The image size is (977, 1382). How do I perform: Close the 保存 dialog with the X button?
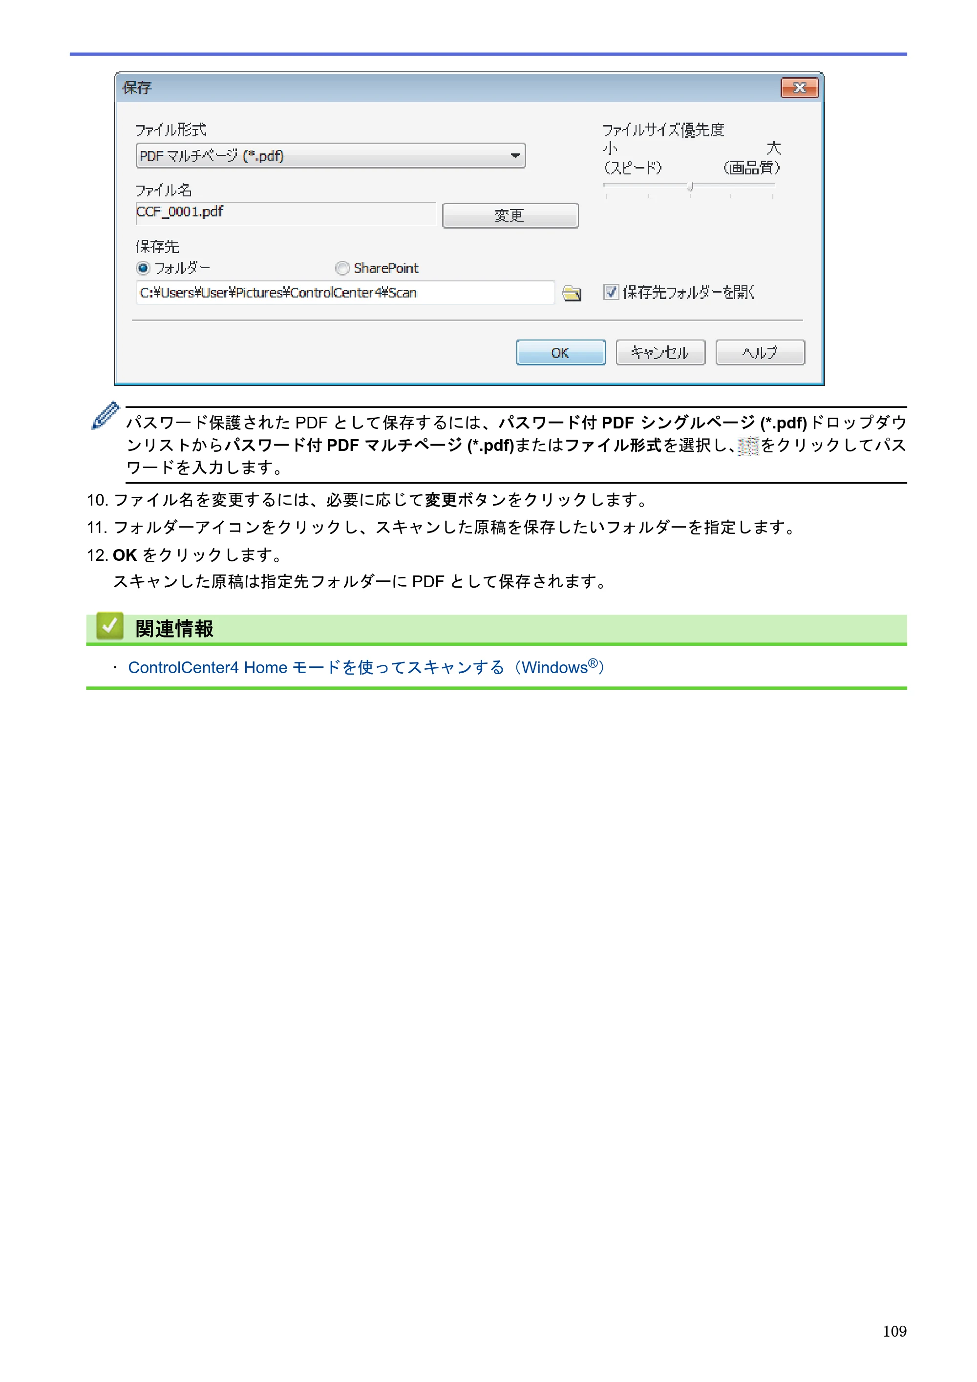coord(799,88)
